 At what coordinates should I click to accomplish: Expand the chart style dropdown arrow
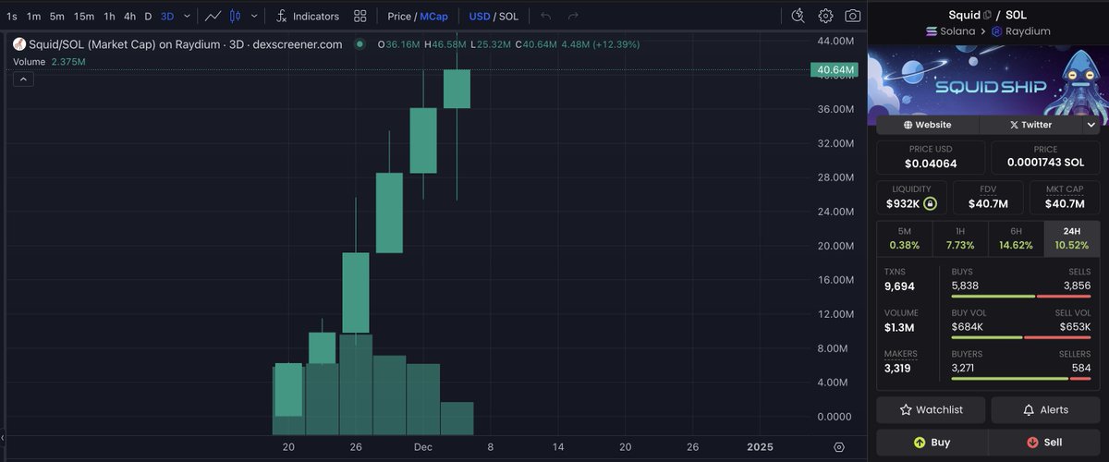(254, 17)
